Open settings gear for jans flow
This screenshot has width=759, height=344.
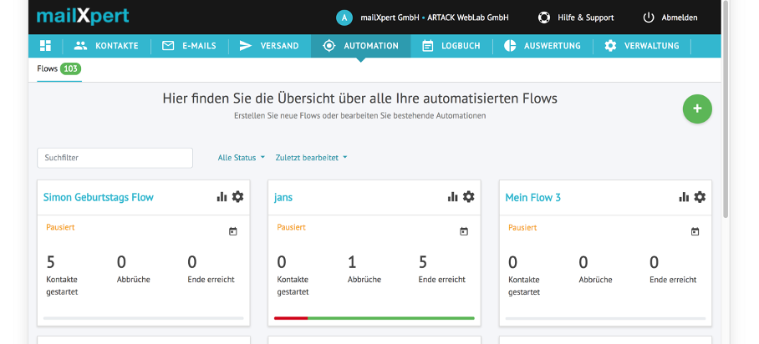point(469,197)
